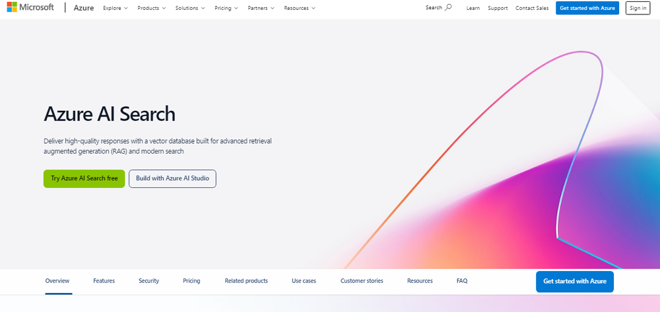The image size is (660, 312).
Task: Expand the Products dropdown menu
Action: tap(152, 8)
